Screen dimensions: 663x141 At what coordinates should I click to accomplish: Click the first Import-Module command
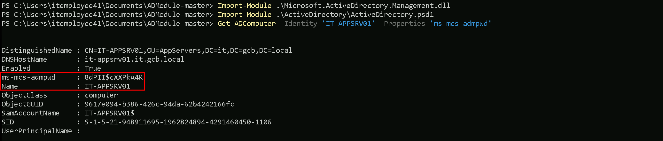245,6
